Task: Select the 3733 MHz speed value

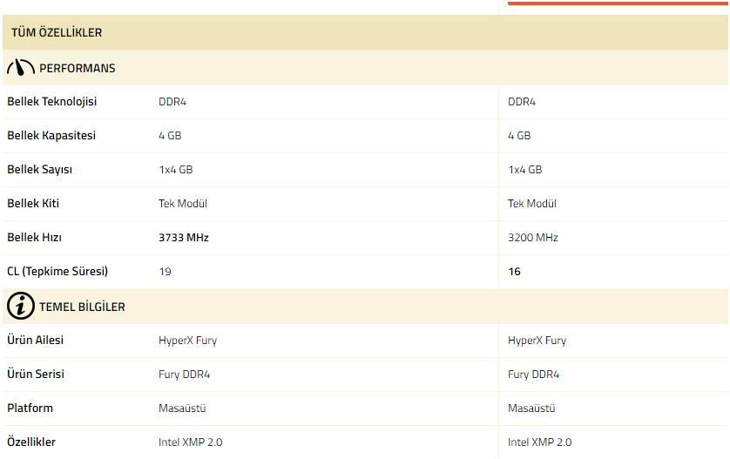Action: (184, 238)
